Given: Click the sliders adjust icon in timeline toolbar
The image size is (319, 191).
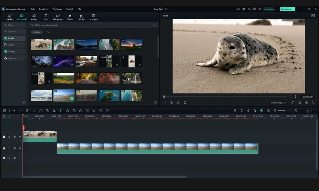Looking at the screenshot, I should coord(100,111).
